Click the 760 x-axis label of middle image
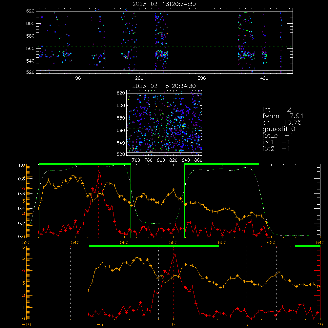Viewport: 328px width, 328px height. coord(136,160)
